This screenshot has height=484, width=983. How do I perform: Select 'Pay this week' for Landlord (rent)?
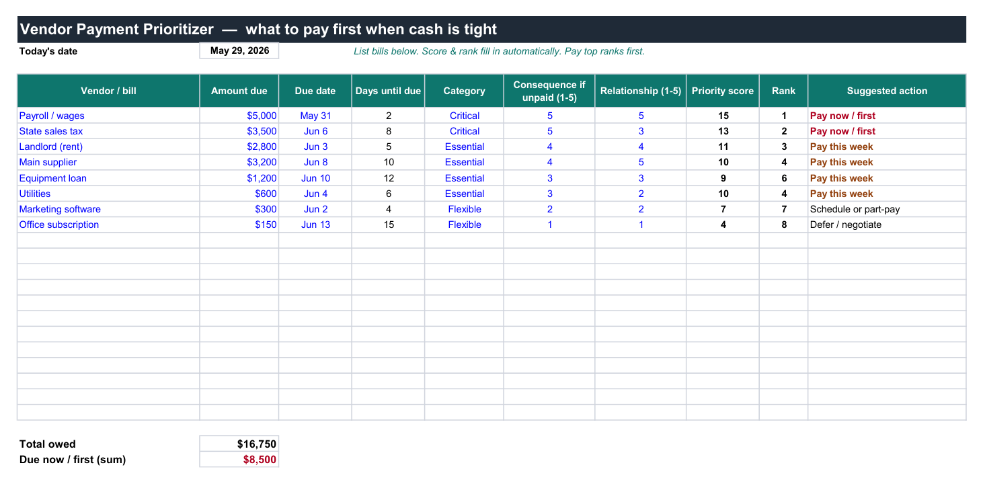887,147
